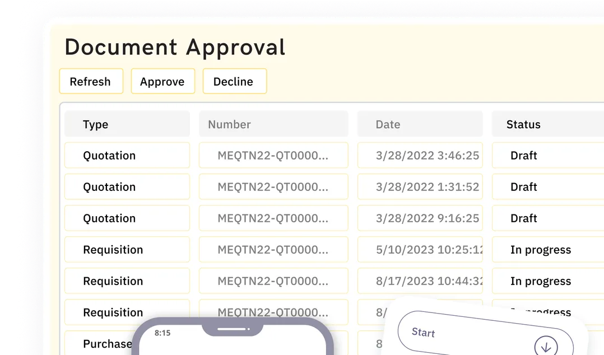Click the Refresh button
604x355 pixels.
(x=91, y=81)
